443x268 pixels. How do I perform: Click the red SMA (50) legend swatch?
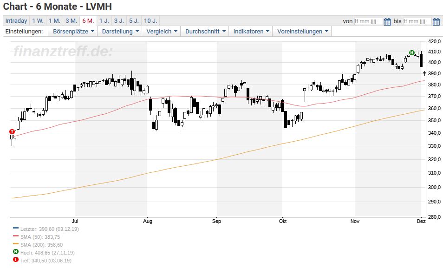point(16,236)
